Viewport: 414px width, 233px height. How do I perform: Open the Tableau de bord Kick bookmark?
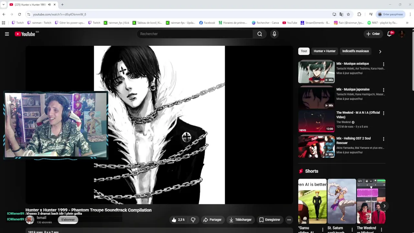tap(147, 23)
